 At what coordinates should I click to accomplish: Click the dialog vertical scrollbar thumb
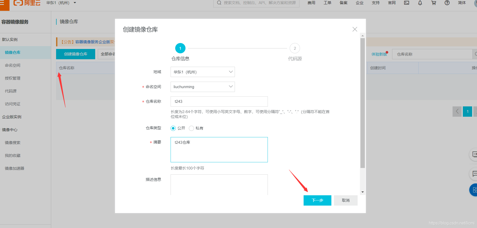click(363, 103)
